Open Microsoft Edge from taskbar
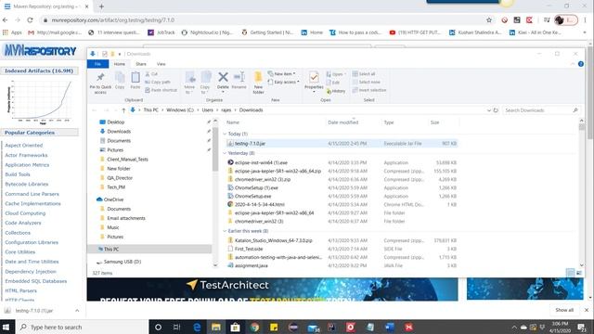Screen dimensions: 594x334 point(197,328)
